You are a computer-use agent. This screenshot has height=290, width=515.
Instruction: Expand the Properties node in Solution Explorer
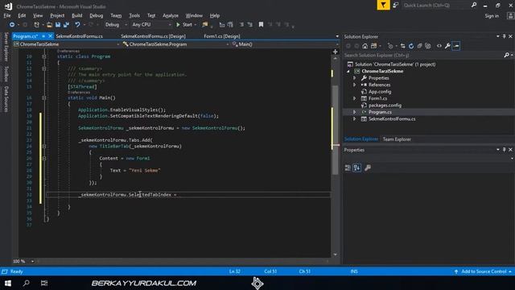click(x=355, y=78)
